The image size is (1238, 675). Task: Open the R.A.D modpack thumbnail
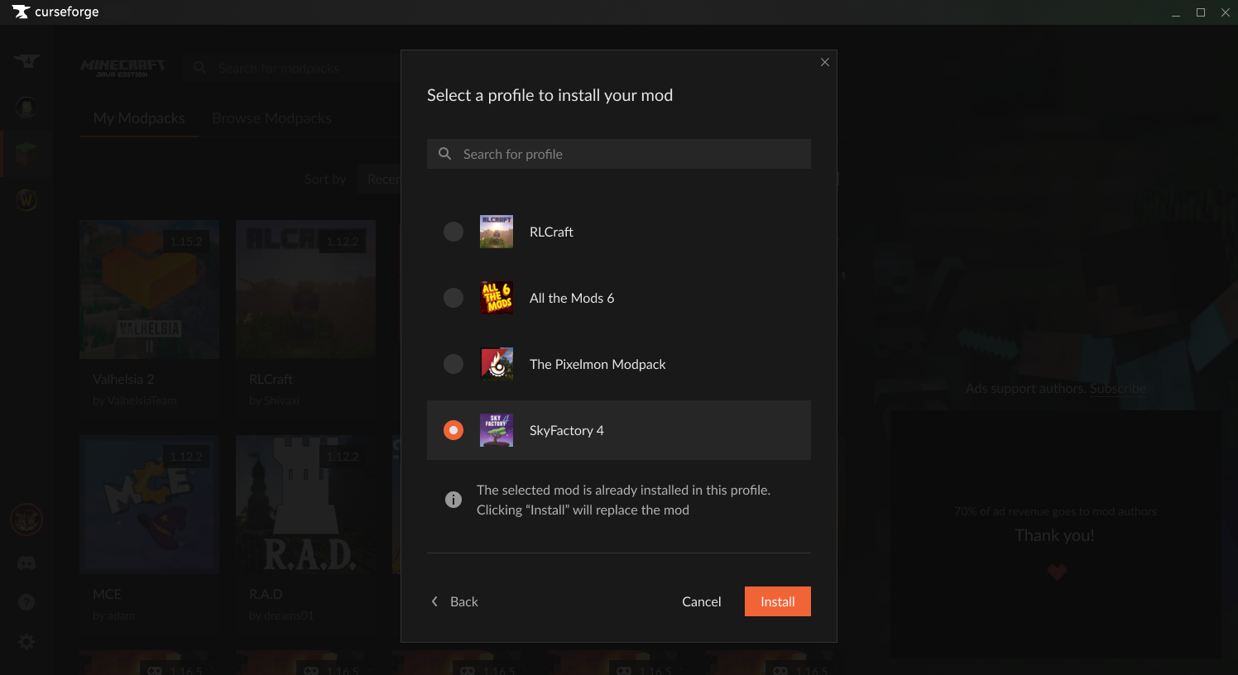pyautogui.click(x=305, y=505)
